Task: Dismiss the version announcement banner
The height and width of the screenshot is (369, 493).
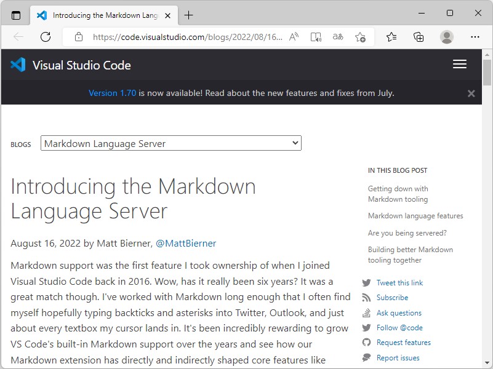Action: [471, 93]
